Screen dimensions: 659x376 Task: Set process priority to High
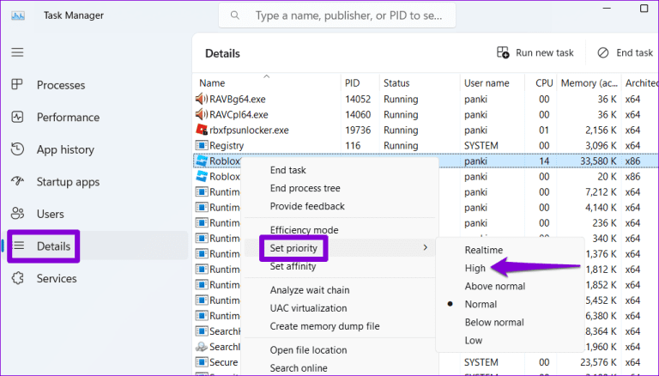pos(475,268)
